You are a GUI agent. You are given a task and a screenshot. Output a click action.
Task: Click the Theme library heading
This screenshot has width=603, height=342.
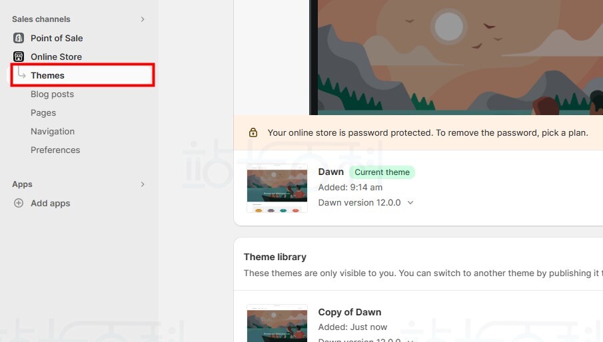click(x=275, y=257)
